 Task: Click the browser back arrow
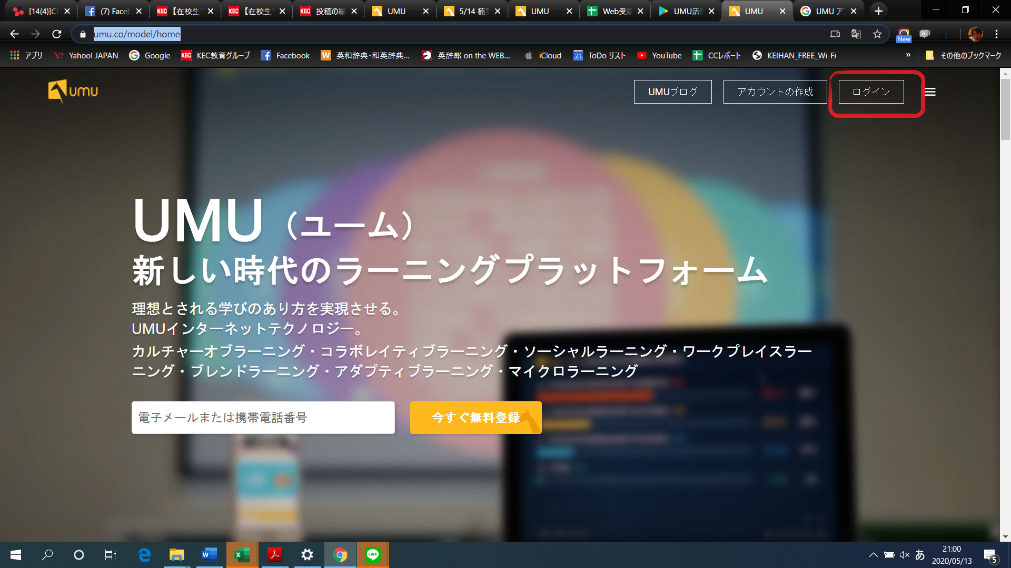click(x=14, y=34)
